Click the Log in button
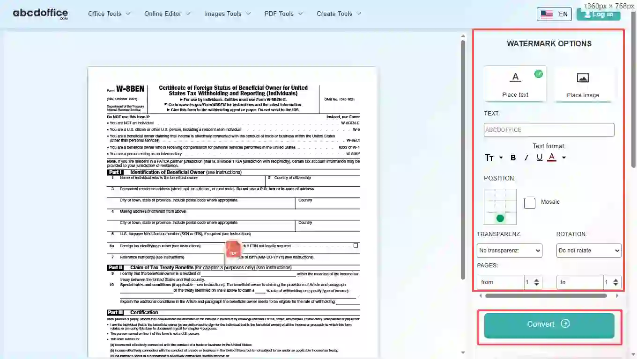The width and height of the screenshot is (637, 359). (598, 14)
